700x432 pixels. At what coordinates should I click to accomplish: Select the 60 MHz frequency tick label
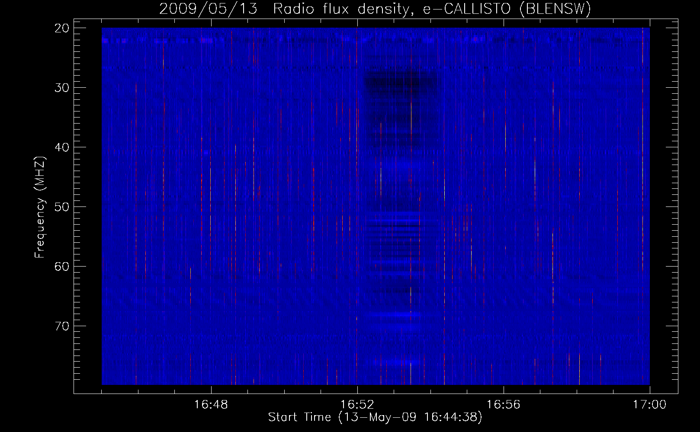point(62,267)
